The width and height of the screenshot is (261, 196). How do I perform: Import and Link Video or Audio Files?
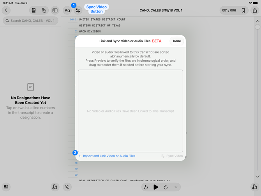107,156
